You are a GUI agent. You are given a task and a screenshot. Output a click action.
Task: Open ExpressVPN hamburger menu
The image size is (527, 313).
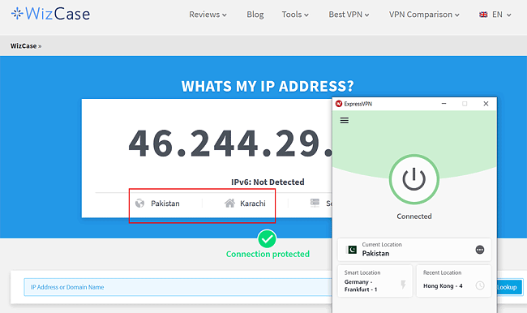pos(344,120)
